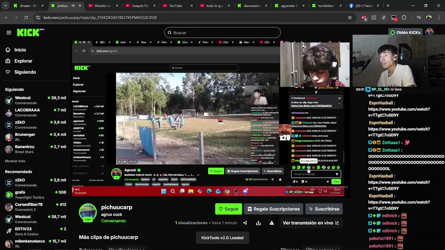Viewport: 445px width, 250px height.
Task: Click Regala Suscripciones button
Action: [x=274, y=209]
